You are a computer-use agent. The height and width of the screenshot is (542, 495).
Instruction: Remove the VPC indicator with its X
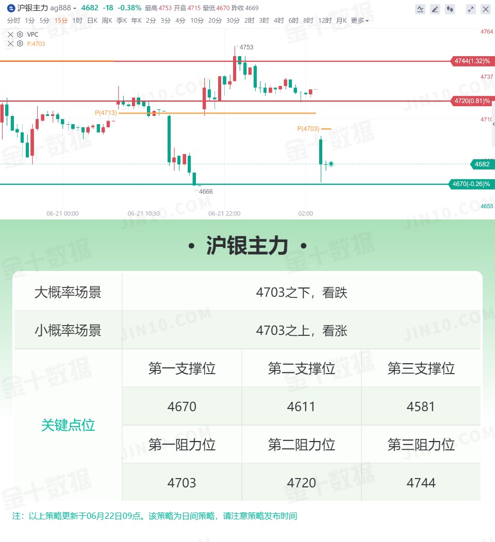pyautogui.click(x=10, y=34)
